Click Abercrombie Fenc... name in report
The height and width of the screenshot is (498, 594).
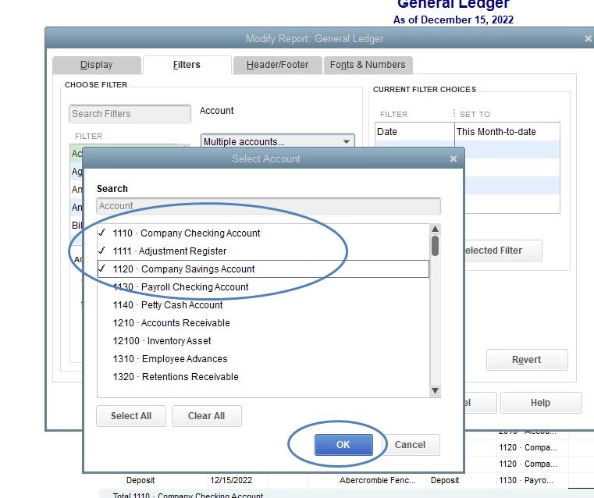377,480
